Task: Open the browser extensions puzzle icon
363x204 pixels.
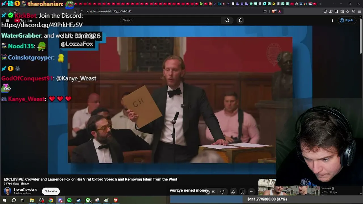Action: 325,11
